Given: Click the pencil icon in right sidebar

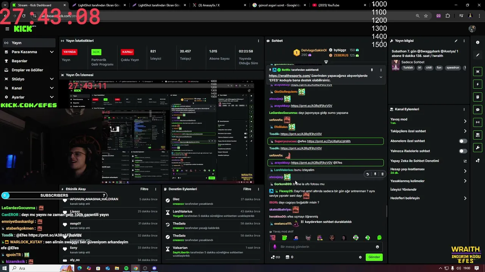Looking at the screenshot, I should coord(477,55).
